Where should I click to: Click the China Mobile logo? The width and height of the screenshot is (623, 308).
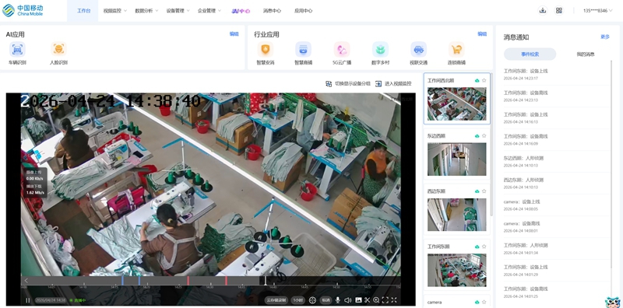pyautogui.click(x=23, y=10)
